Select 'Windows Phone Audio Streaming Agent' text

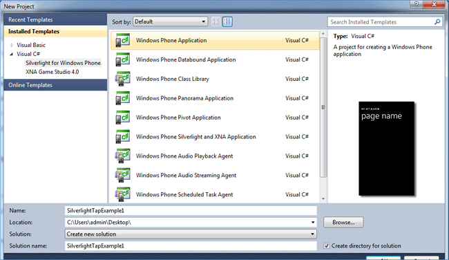pyautogui.click(x=186, y=175)
